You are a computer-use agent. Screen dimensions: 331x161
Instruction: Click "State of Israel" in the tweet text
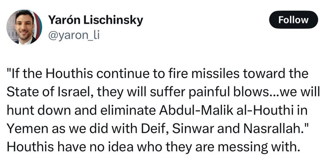[48, 92]
